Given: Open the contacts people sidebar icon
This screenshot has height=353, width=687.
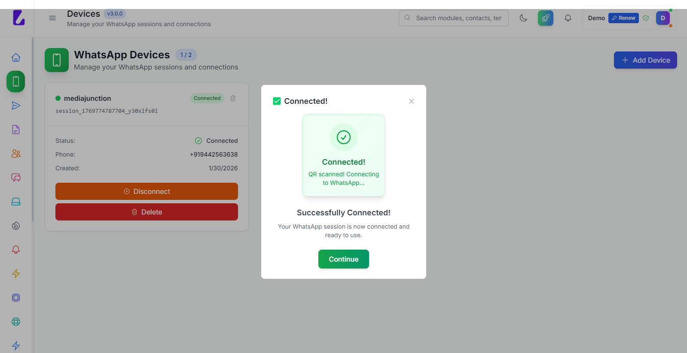Looking at the screenshot, I should point(16,154).
